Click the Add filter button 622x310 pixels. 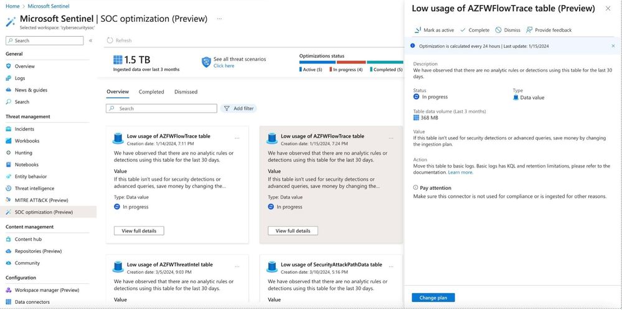pos(238,108)
